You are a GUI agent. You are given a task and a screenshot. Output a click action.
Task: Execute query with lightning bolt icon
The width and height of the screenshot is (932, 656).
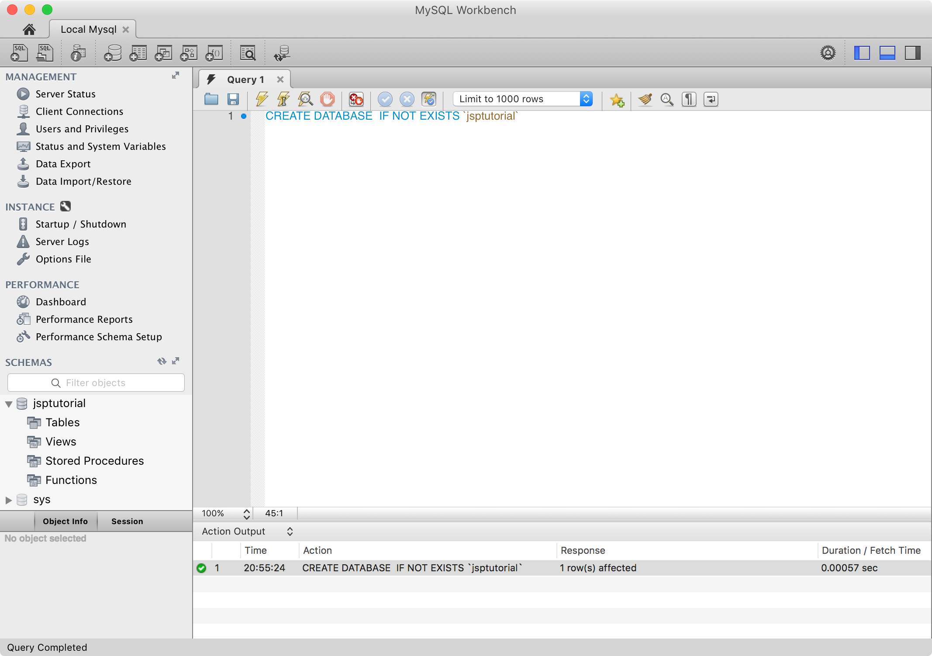click(x=262, y=99)
